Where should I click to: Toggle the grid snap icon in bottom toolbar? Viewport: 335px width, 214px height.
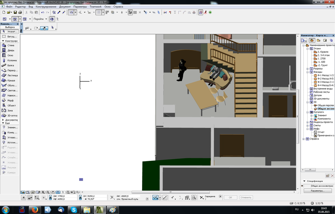[43, 197]
